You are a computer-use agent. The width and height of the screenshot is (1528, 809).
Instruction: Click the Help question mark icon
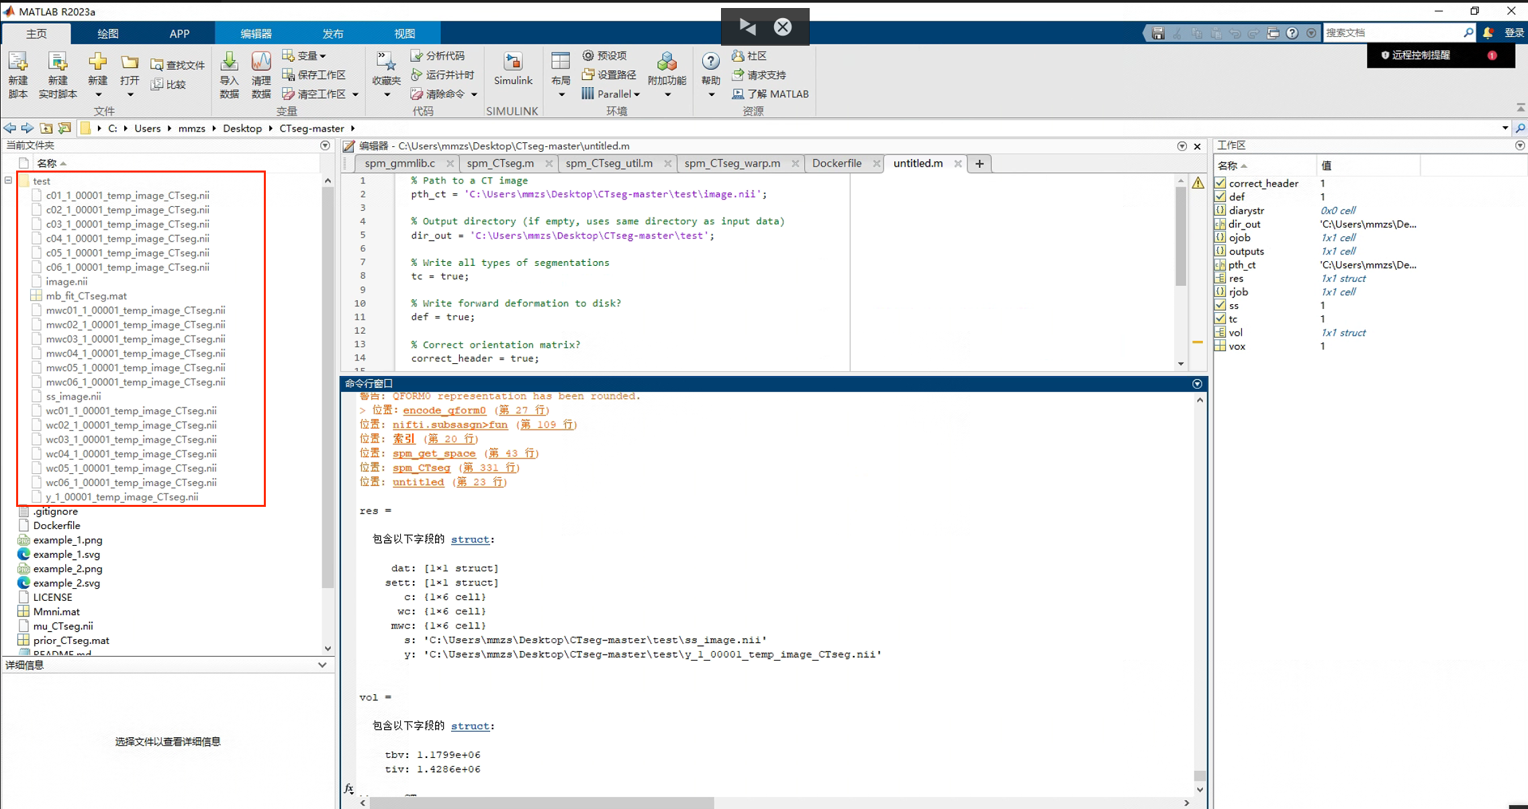tap(710, 62)
